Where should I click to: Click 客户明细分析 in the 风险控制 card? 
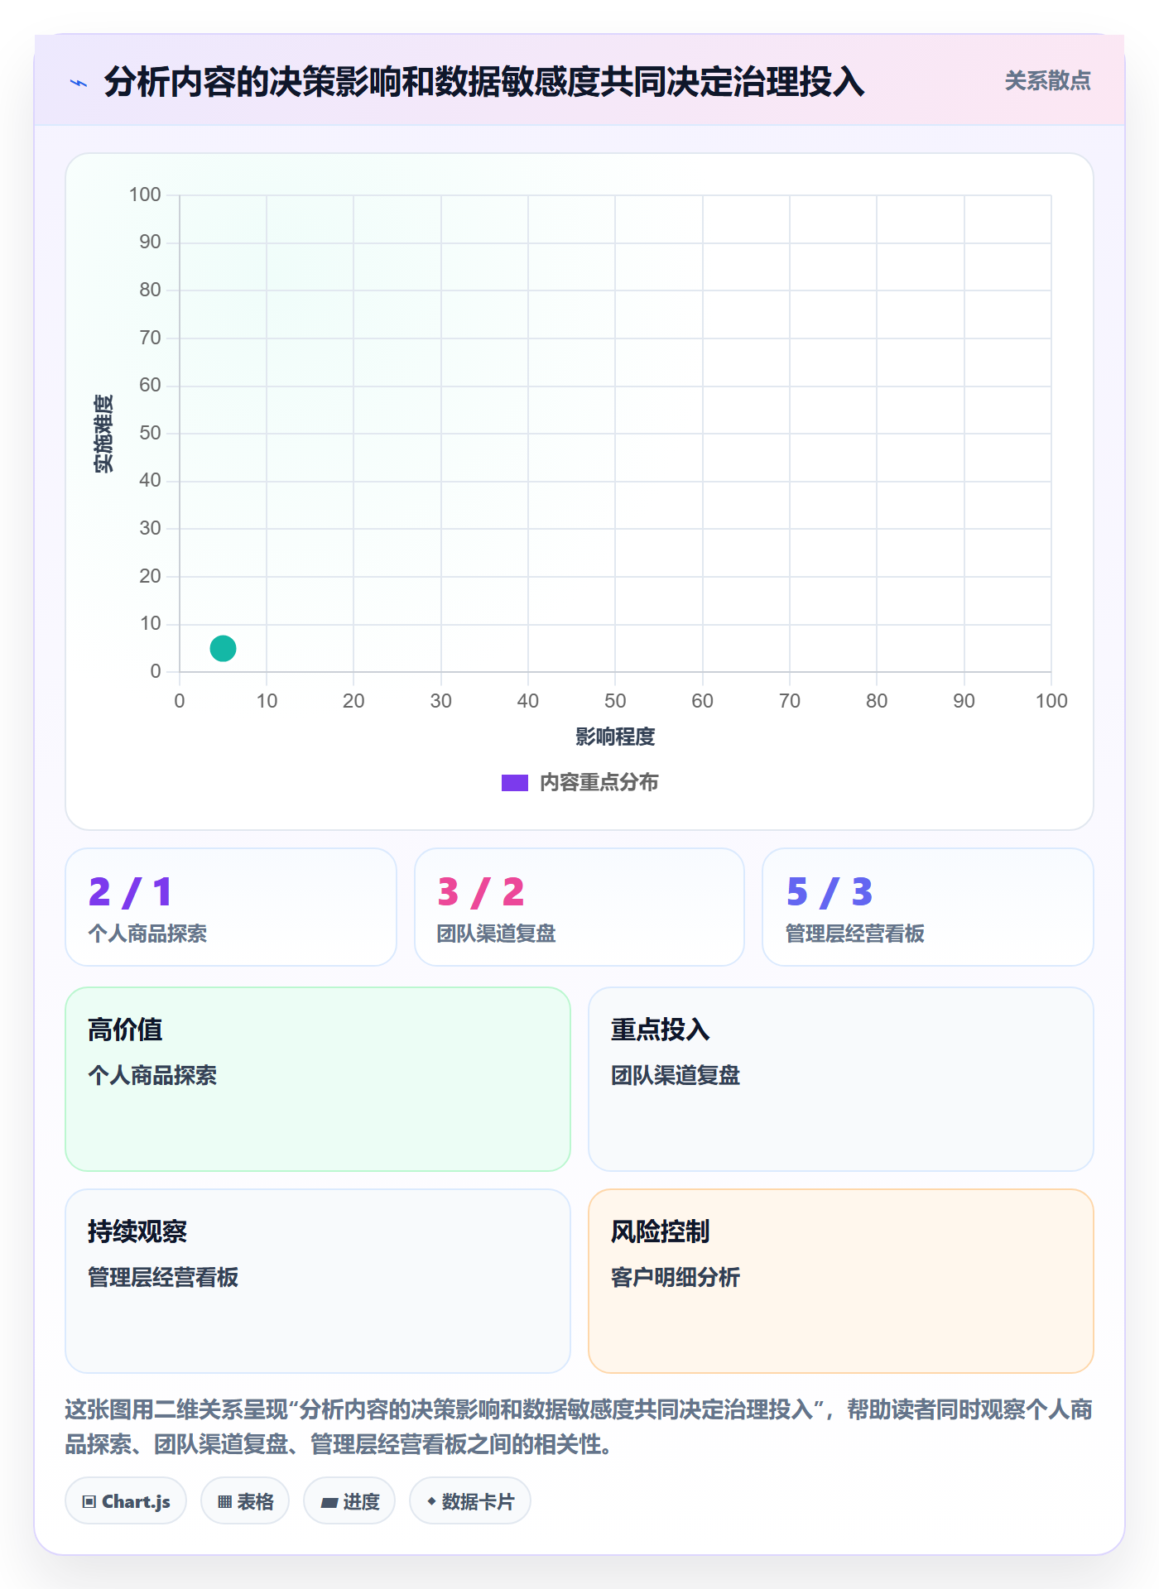pos(676,1277)
